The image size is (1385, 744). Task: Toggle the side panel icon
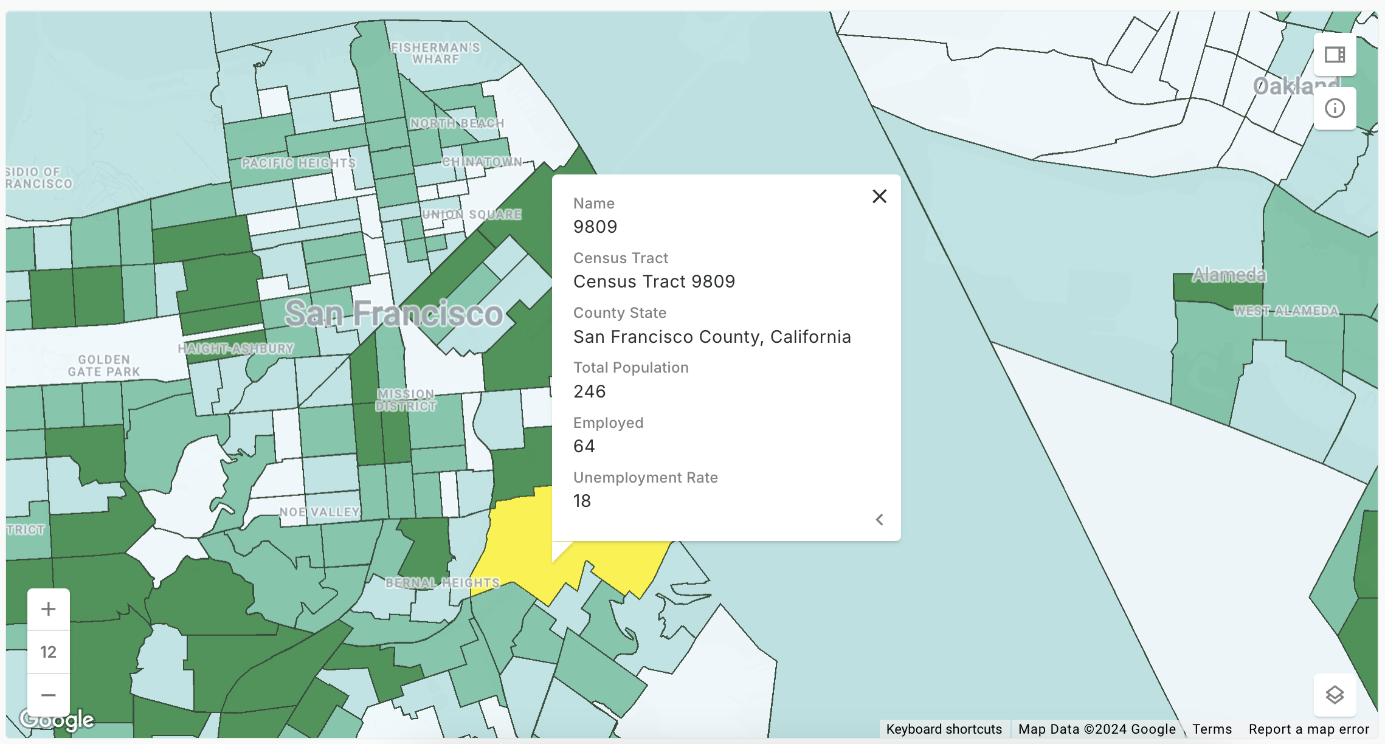(x=1335, y=55)
